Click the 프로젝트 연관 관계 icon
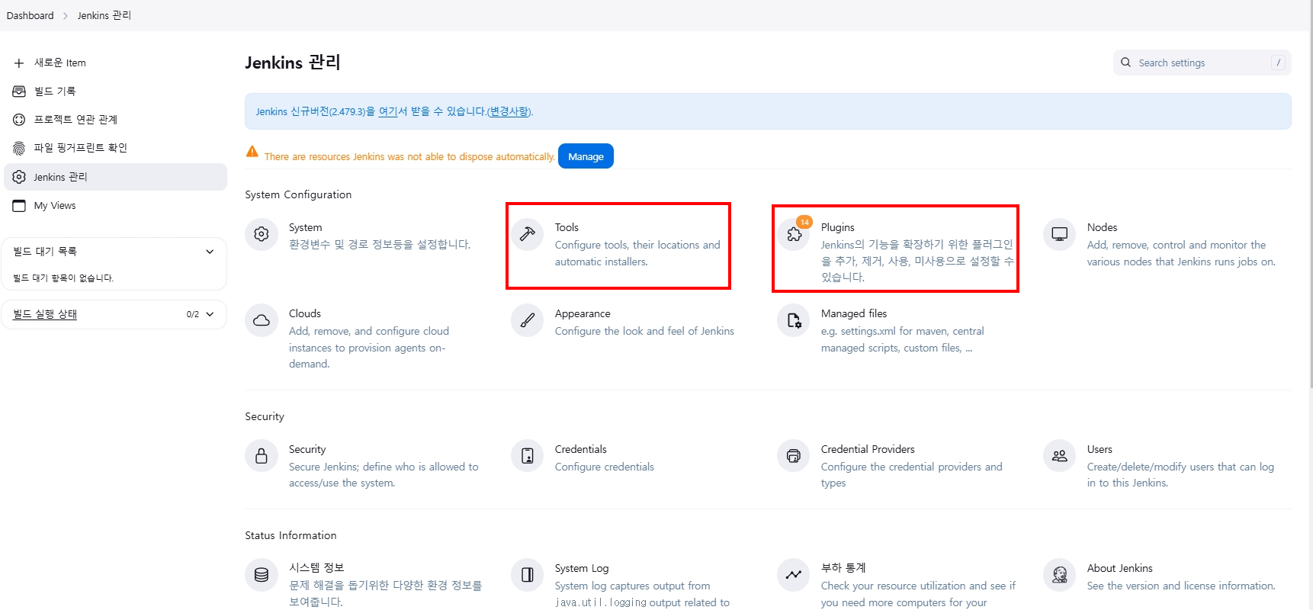The image size is (1313, 610). [x=19, y=120]
